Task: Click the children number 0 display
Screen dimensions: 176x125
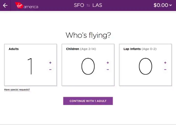Action: click(88, 66)
